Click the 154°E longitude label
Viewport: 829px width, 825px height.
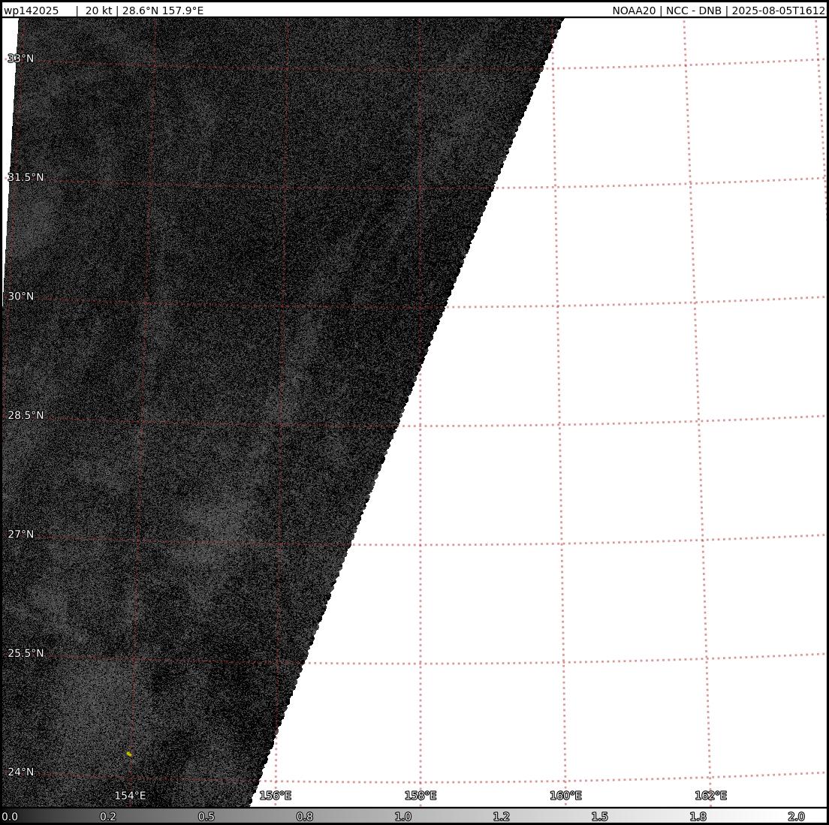tap(130, 796)
